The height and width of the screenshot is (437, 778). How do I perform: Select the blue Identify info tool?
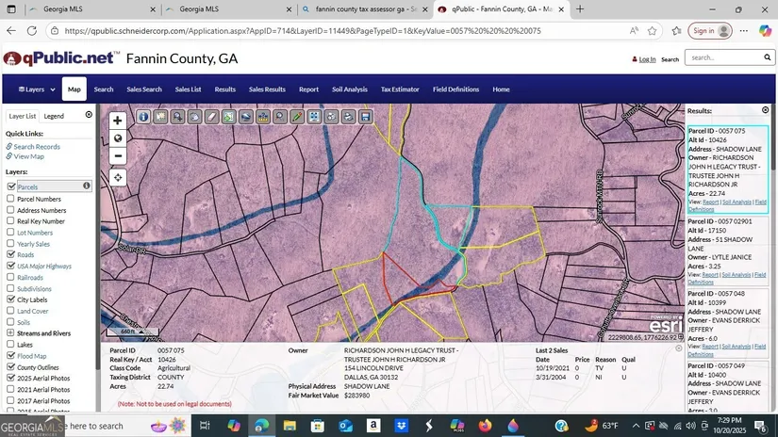point(143,117)
